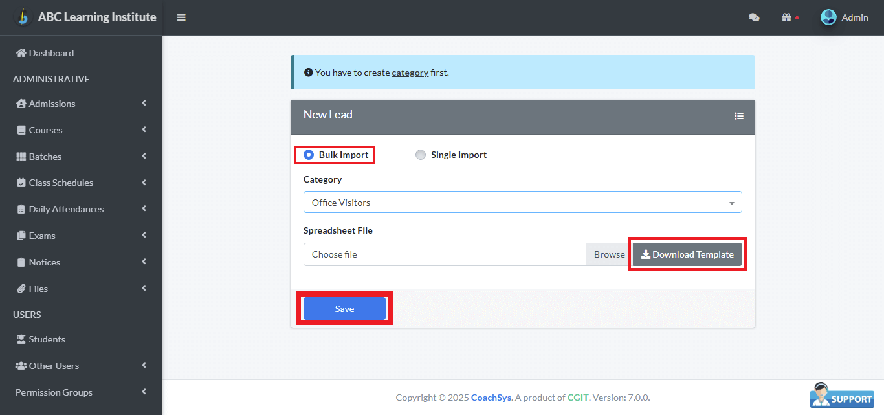This screenshot has height=415, width=884.
Task: Open the category link in the info banner
Action: 410,73
